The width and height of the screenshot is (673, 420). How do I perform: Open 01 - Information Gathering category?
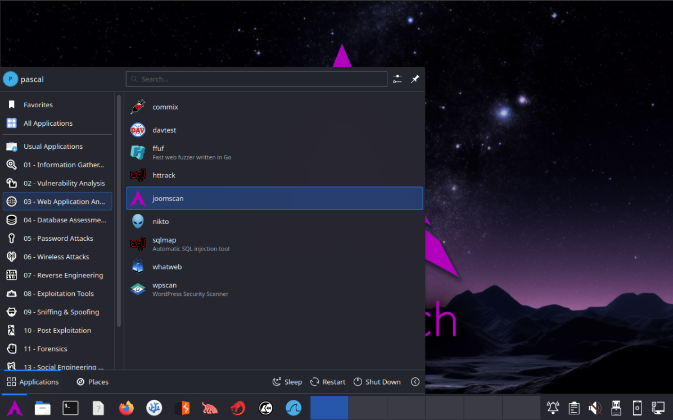57,165
